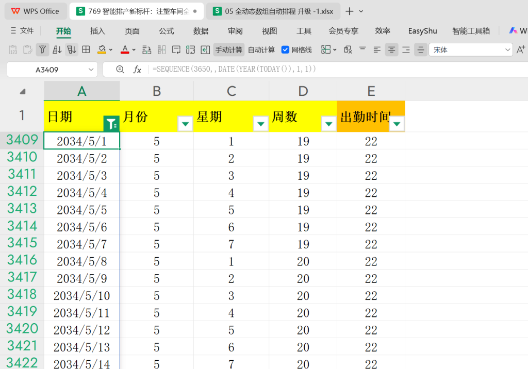Open the 插入 ribbon tab

coord(97,31)
